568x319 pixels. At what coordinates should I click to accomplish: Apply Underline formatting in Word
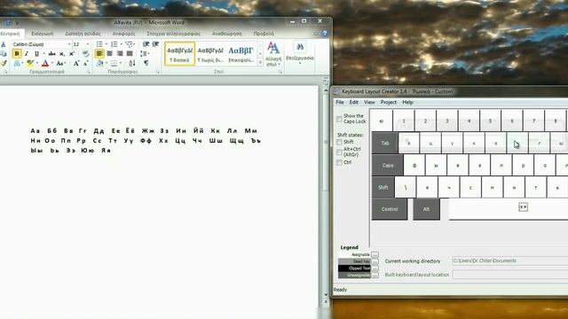[x=36, y=54]
